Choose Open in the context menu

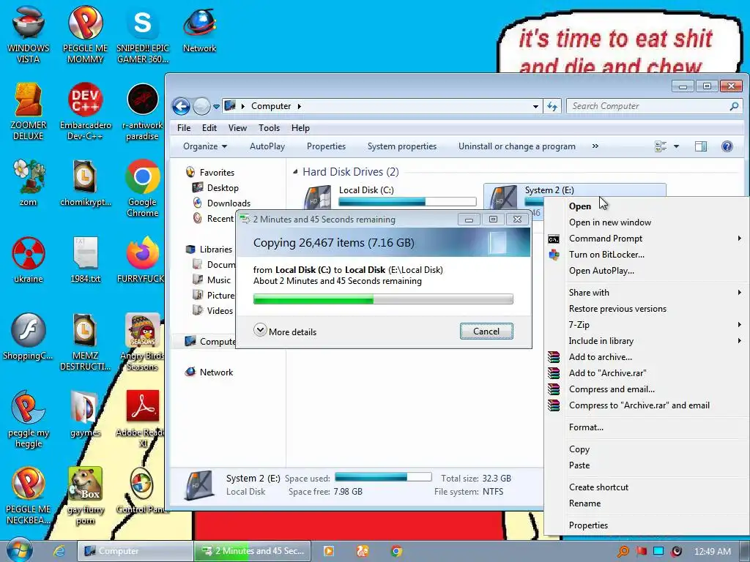[x=580, y=206]
